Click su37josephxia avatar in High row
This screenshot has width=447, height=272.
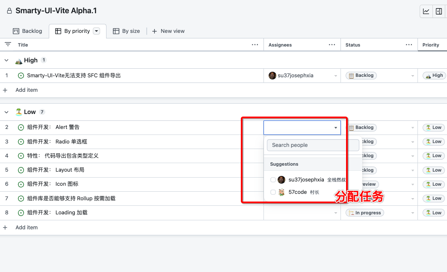272,76
